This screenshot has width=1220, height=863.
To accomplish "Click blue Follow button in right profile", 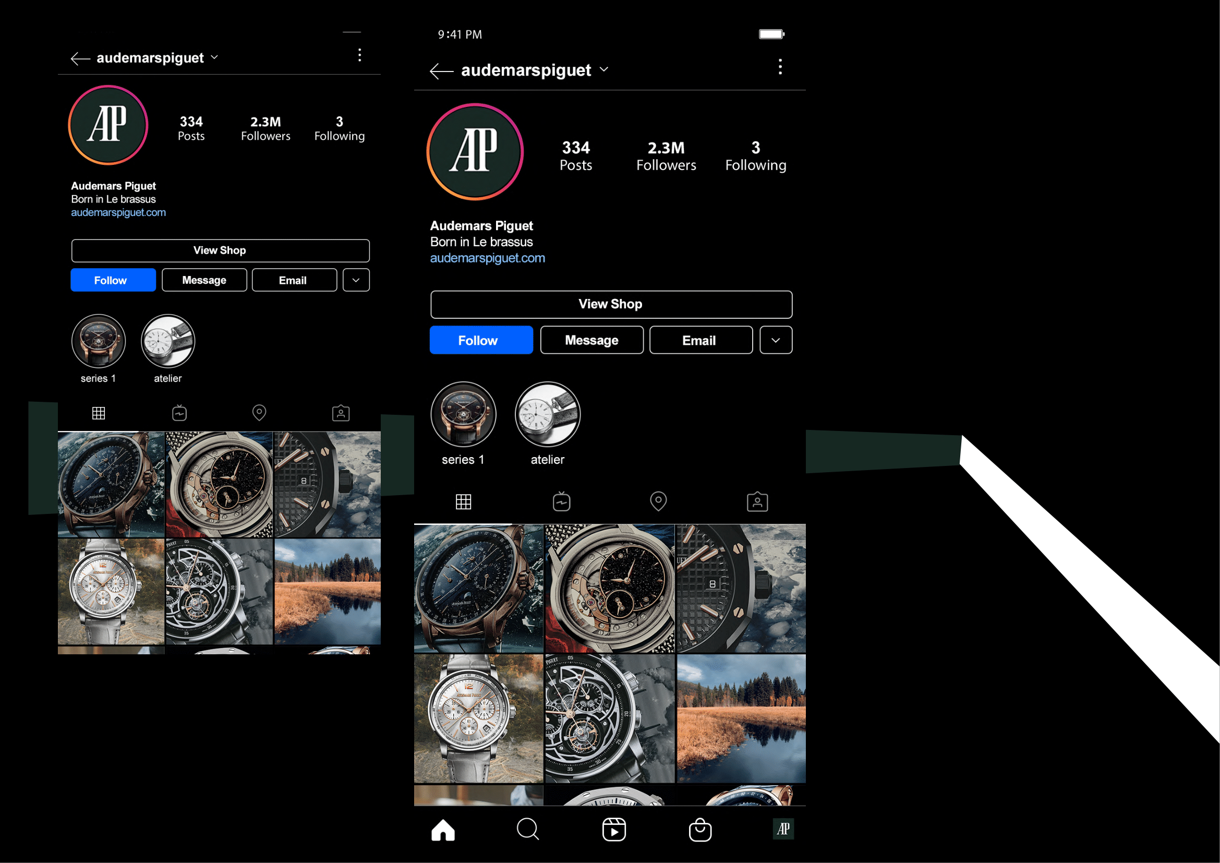I will 481,340.
